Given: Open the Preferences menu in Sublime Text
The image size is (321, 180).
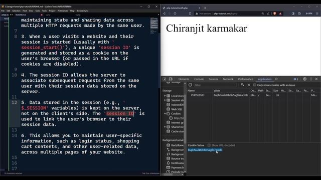Looking at the screenshot, I should (x=63, y=11).
